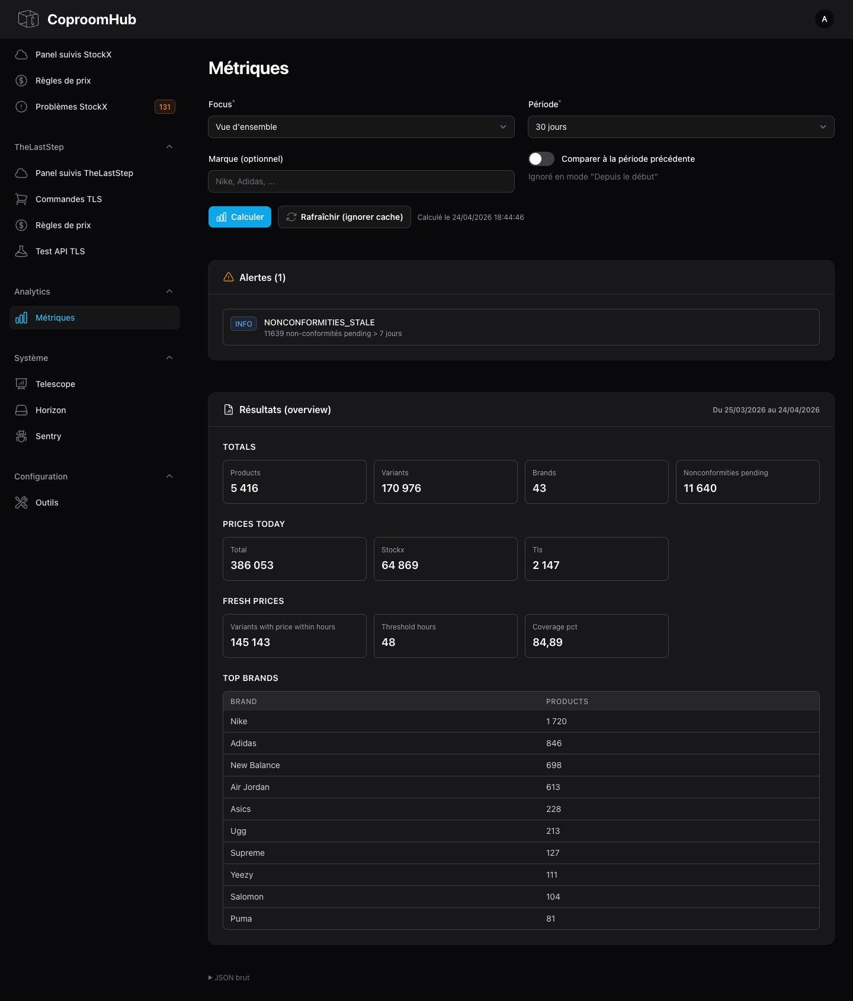Click the cloud icon beside Panel suivis TheLastStep

click(21, 173)
